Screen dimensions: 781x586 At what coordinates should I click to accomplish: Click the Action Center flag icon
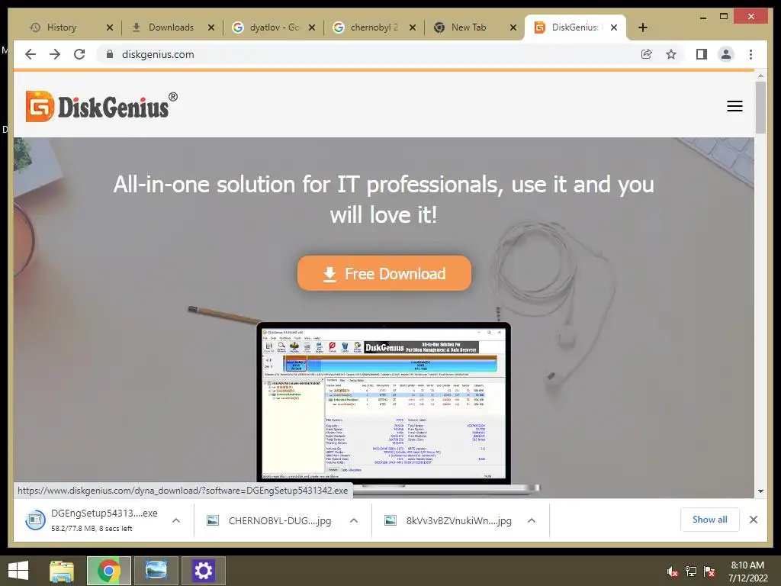pos(709,572)
